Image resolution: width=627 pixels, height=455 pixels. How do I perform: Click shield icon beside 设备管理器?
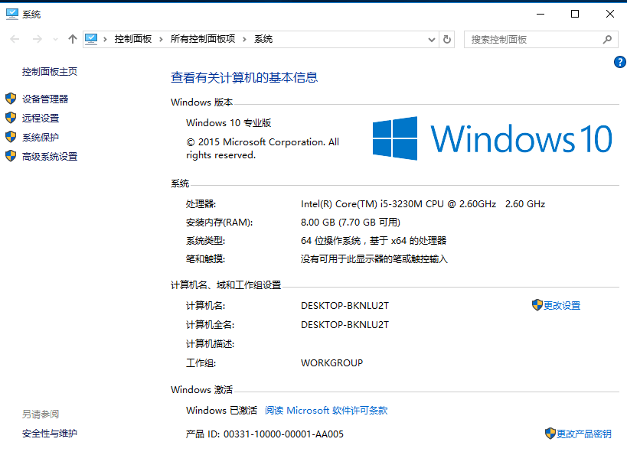click(11, 99)
